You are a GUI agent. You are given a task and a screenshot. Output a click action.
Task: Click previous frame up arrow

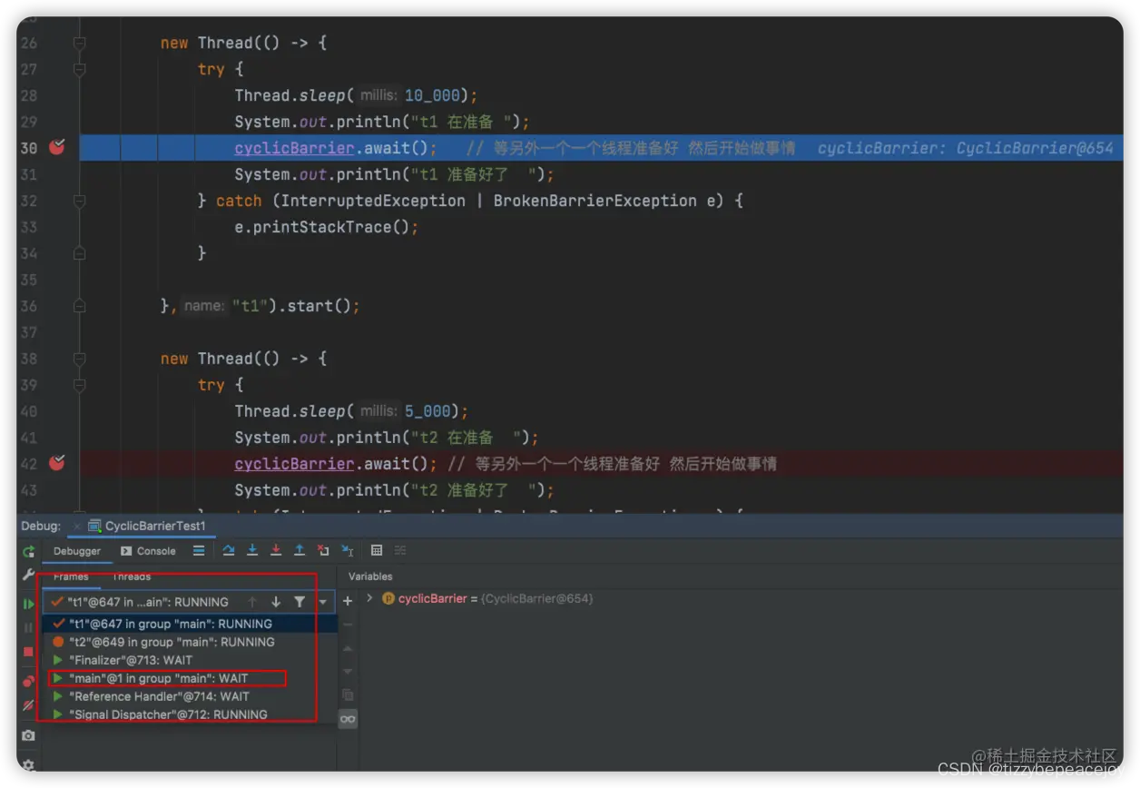click(x=252, y=602)
